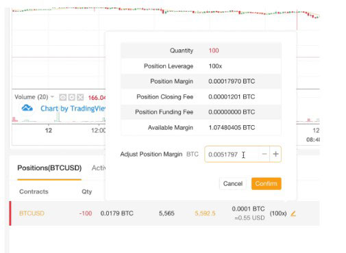The image size is (346, 253).
Task: Click the Available Margin 1.07480405 BTC value
Action: pyautogui.click(x=232, y=128)
